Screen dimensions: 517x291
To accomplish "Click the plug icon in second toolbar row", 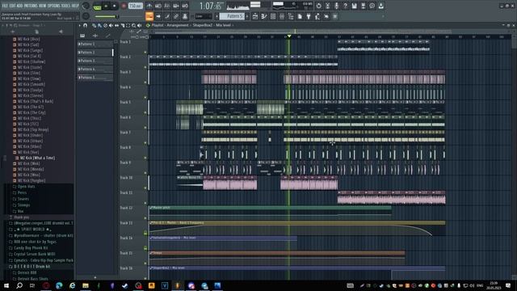I will coord(309,16).
